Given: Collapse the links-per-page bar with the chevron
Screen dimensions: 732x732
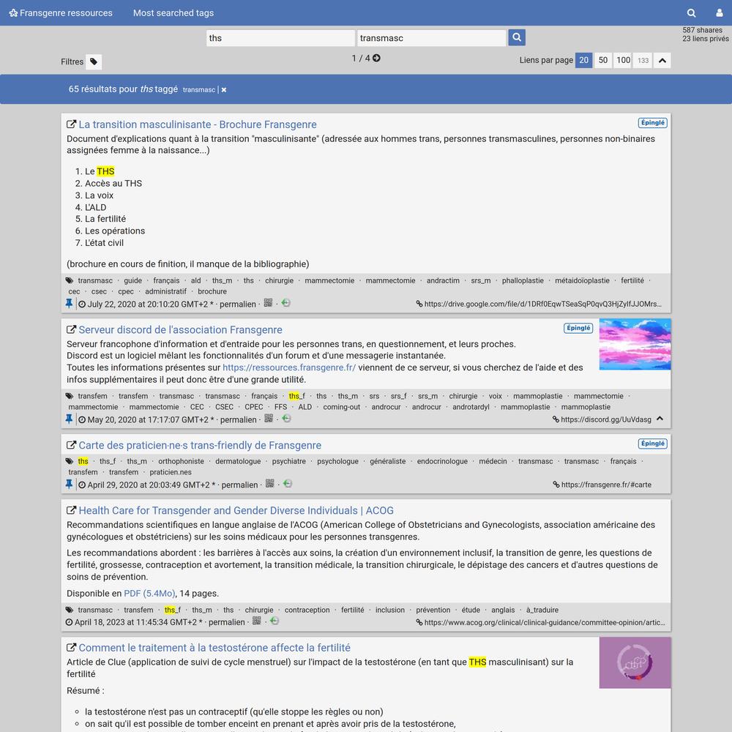Looking at the screenshot, I should [662, 61].
